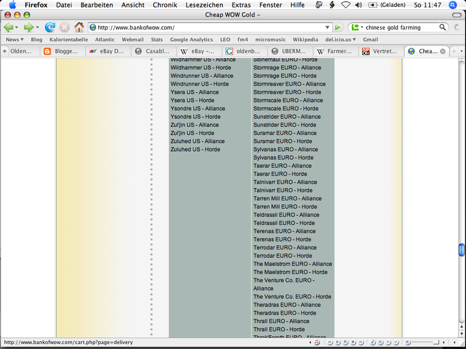466x349 pixels.
Task: Select Thrall EURO - Horde server
Action: pos(279,329)
